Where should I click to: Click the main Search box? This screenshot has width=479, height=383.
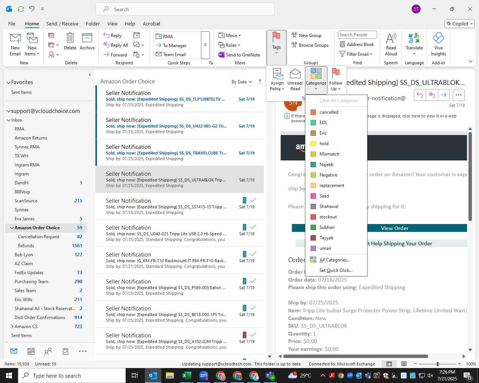(x=185, y=9)
